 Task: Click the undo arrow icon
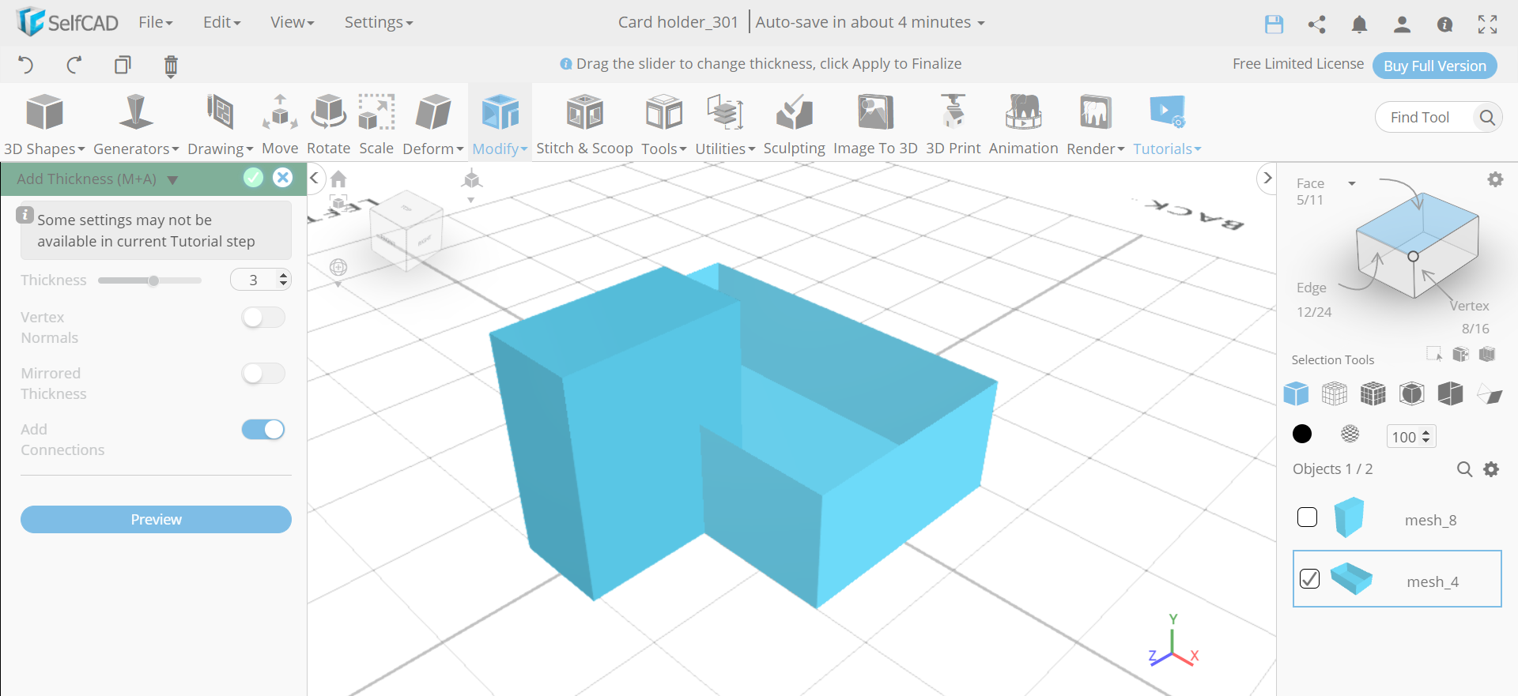pos(25,65)
